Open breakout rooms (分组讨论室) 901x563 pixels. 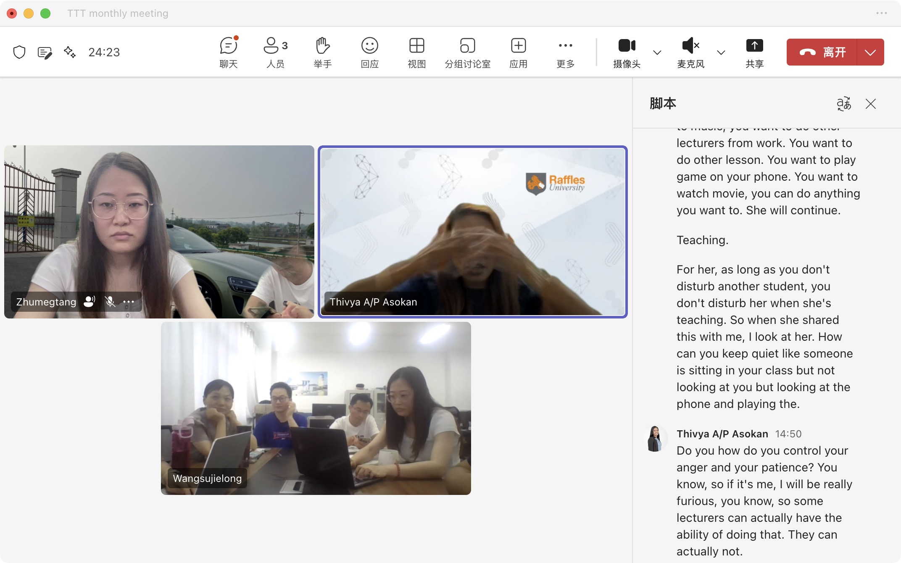[467, 52]
